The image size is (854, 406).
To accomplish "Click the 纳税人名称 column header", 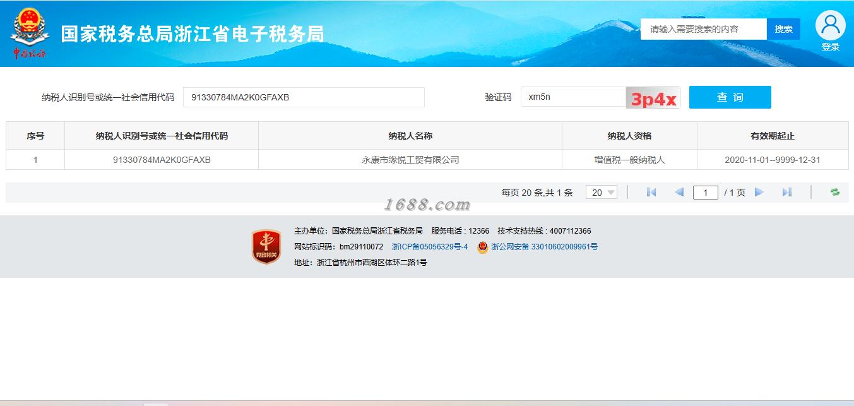I will point(410,136).
